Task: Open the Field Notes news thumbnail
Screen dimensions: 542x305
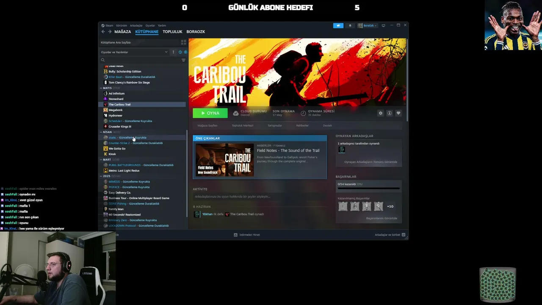Action: (x=224, y=160)
